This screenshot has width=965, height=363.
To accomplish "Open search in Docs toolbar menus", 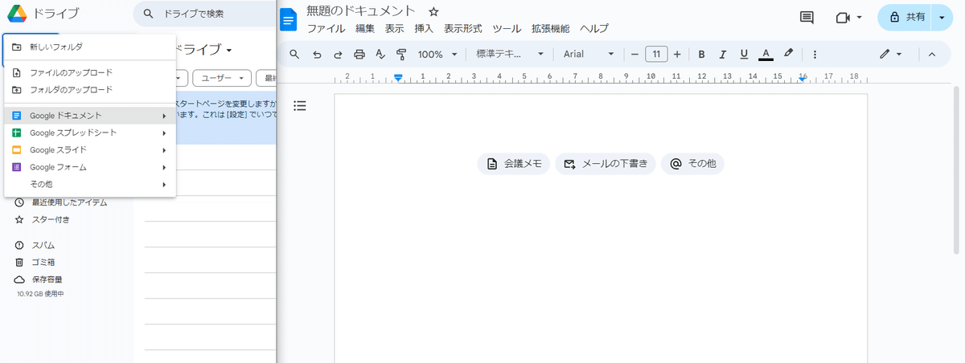I will 294,54.
